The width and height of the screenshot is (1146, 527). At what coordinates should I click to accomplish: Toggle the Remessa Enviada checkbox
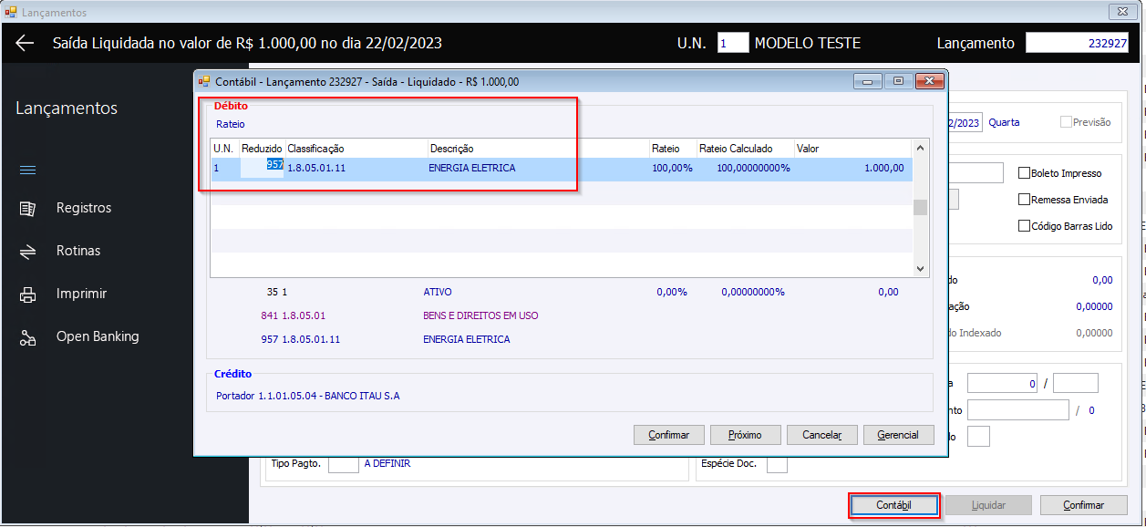pos(1024,200)
